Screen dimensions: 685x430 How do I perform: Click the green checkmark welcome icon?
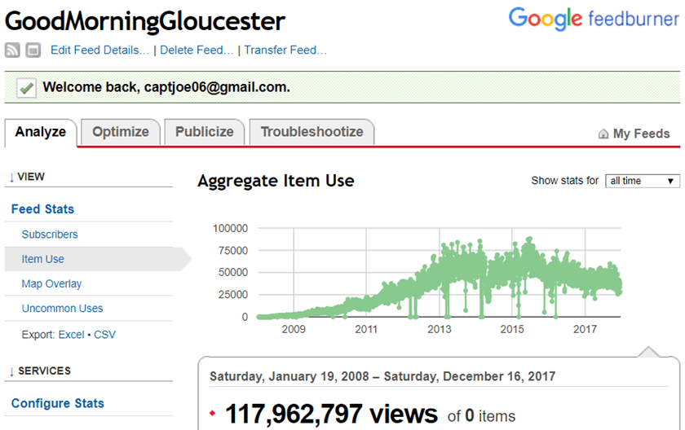(26, 87)
